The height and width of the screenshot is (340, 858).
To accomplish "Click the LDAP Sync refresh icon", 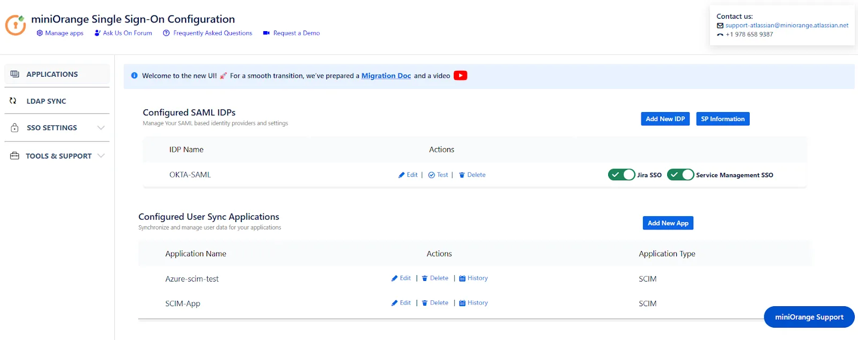I will pyautogui.click(x=13, y=101).
